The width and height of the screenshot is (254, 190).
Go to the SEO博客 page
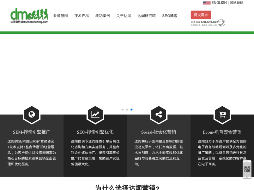tap(170, 16)
